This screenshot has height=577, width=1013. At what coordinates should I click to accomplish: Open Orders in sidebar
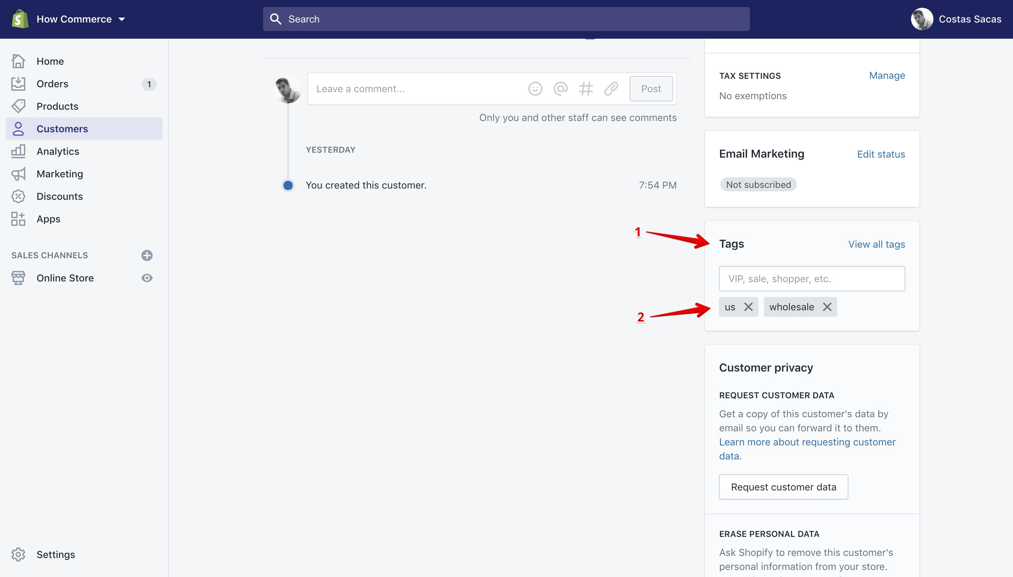coord(52,84)
